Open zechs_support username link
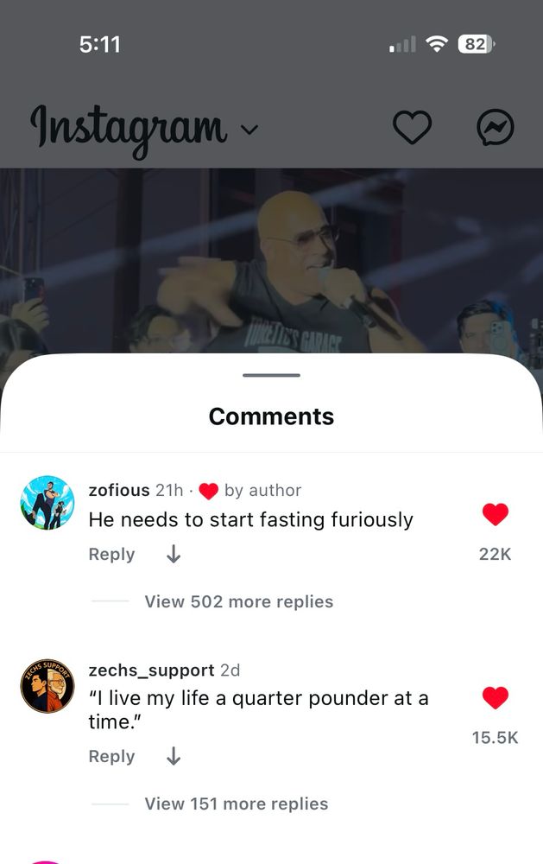543x864 pixels. (151, 670)
